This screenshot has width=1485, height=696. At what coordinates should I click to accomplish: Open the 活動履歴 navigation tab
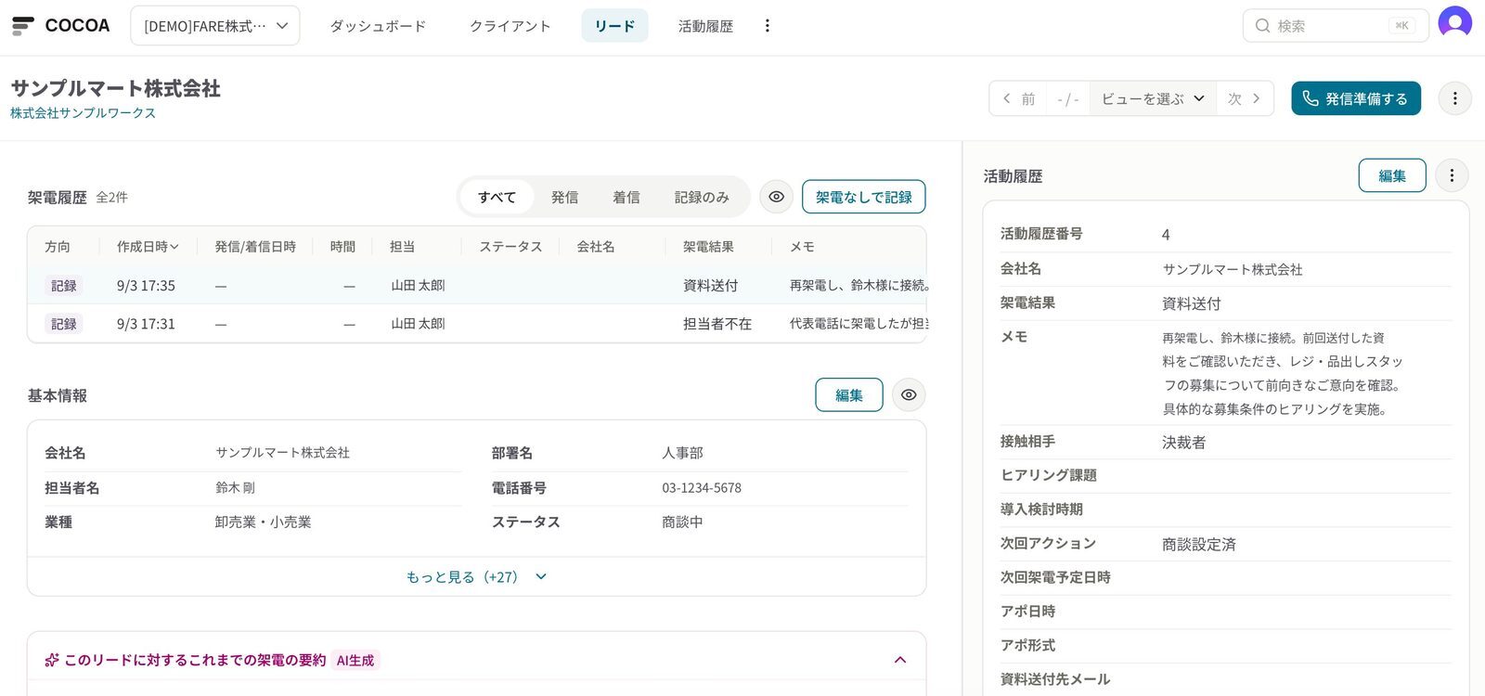[705, 26]
